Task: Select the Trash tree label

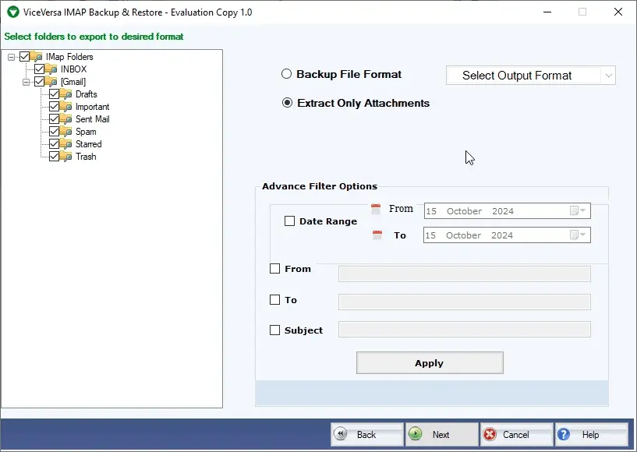Action: 86,157
